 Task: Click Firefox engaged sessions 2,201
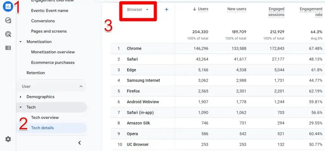tap(279, 91)
